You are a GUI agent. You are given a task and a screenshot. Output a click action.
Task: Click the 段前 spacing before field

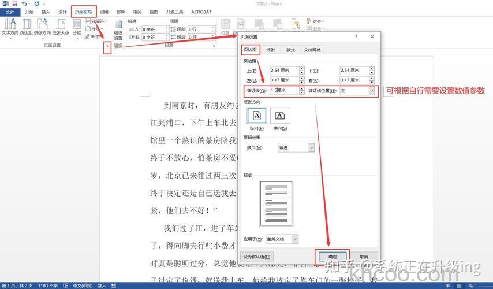pos(201,29)
